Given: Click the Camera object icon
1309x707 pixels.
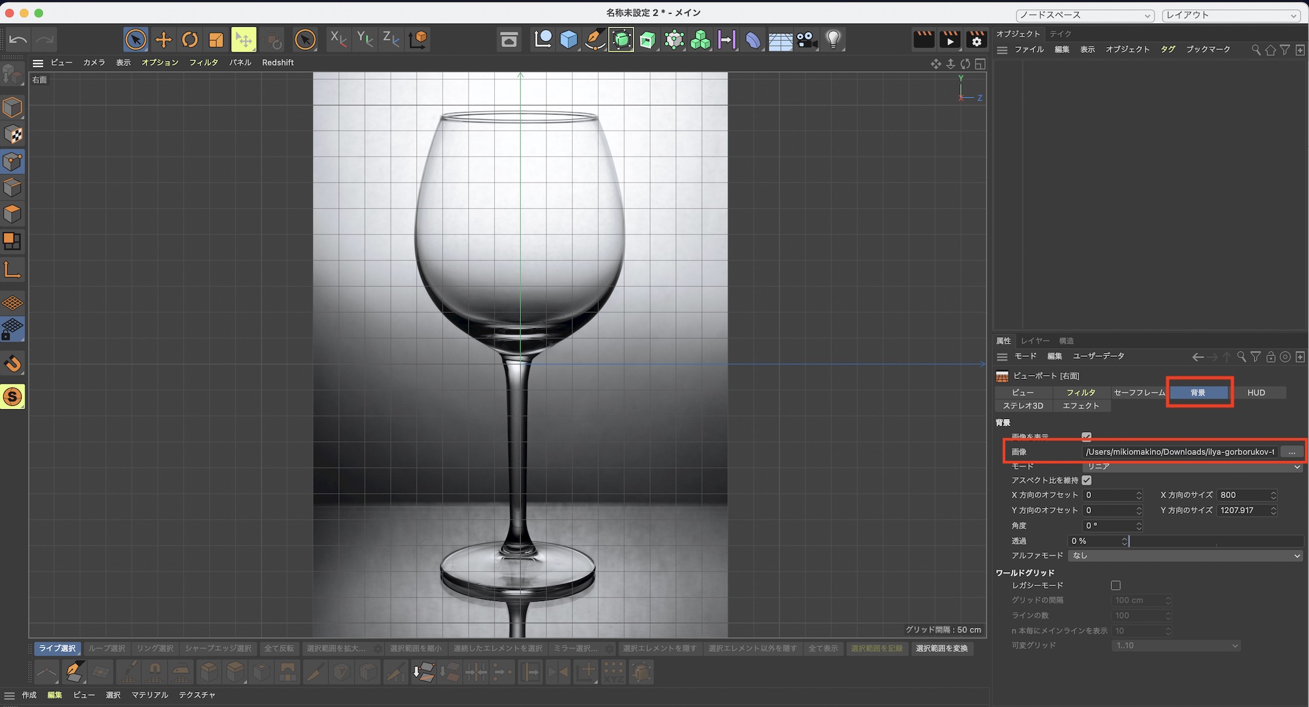Looking at the screenshot, I should [807, 40].
